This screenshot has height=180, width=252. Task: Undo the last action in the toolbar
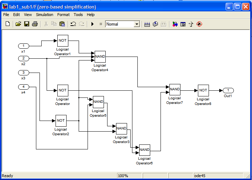[73, 24]
